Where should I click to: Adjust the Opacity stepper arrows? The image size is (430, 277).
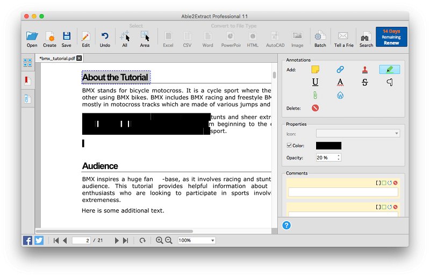[x=339, y=157]
